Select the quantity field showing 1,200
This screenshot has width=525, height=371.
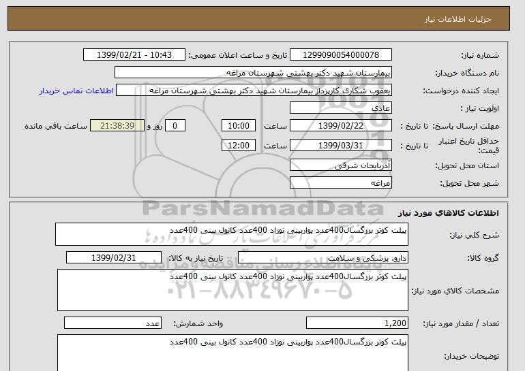pos(357,323)
